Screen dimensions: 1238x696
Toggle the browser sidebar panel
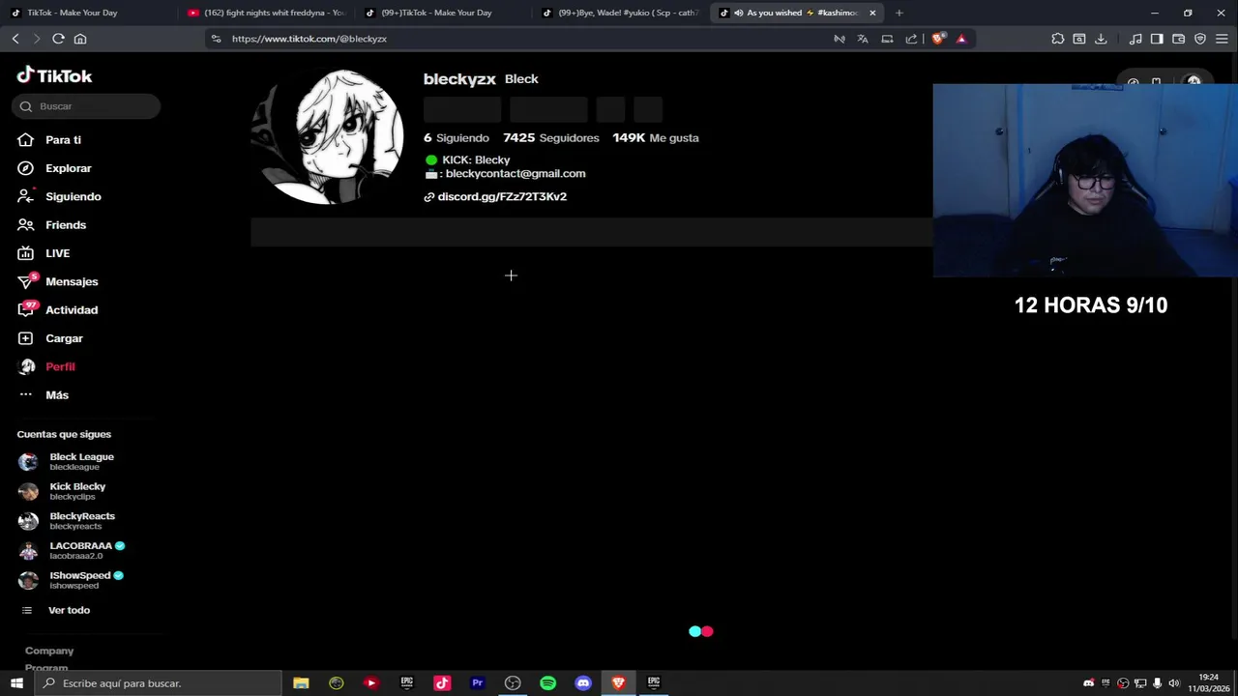1157,39
